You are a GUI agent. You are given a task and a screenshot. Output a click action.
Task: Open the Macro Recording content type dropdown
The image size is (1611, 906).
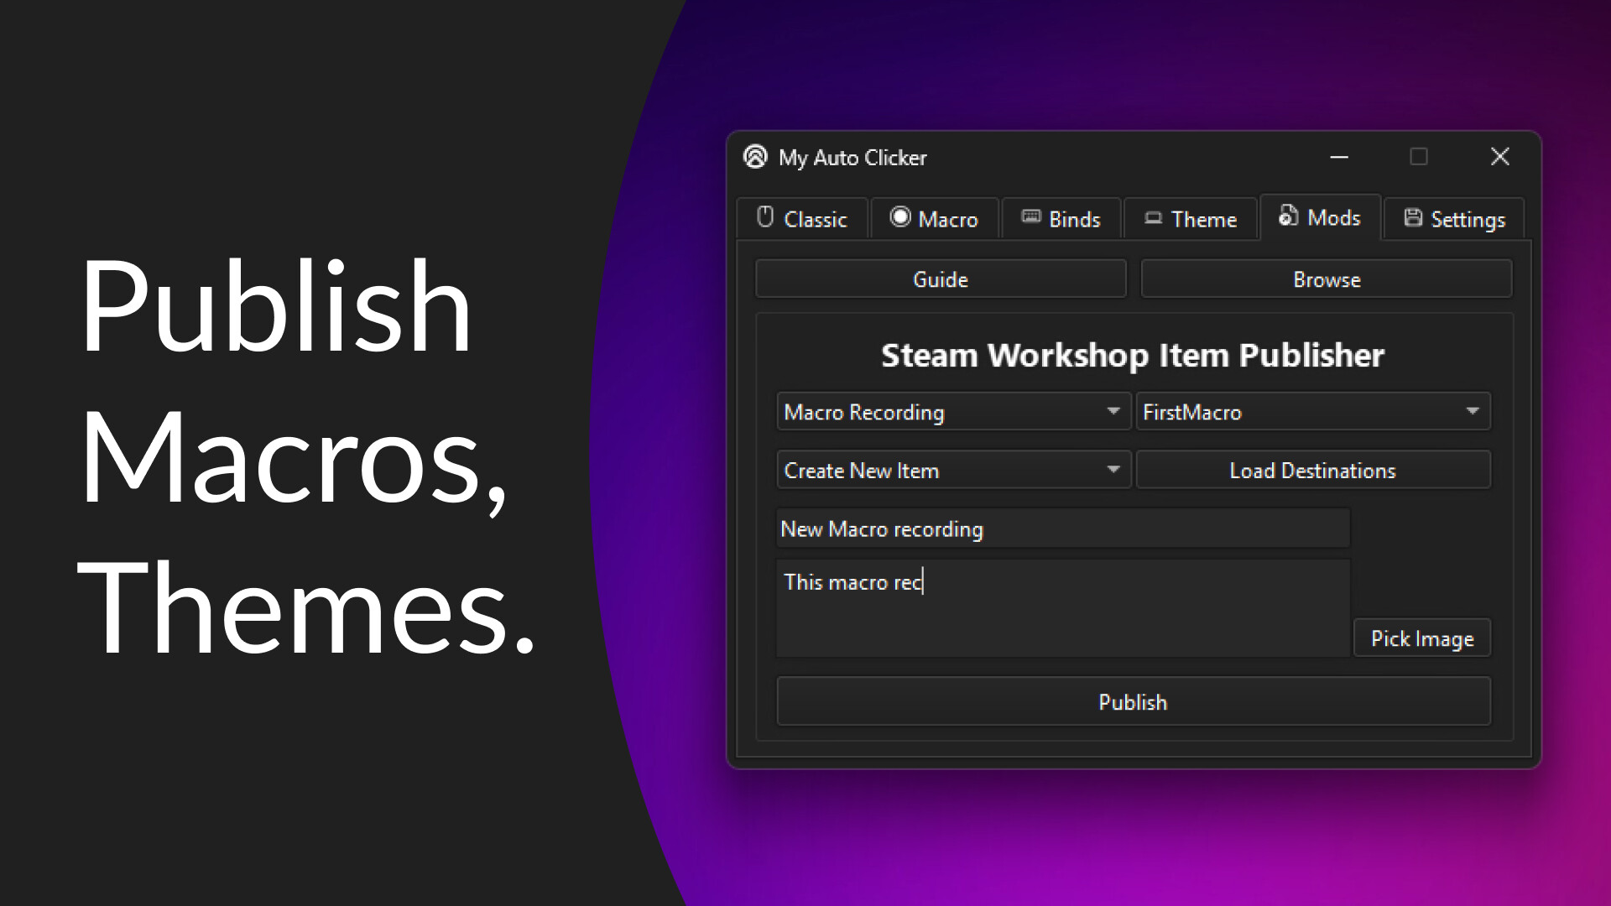tap(952, 412)
